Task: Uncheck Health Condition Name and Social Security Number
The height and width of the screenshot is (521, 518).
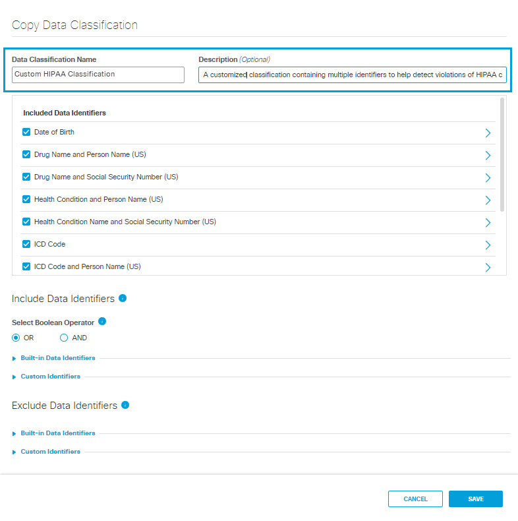Action: point(26,222)
